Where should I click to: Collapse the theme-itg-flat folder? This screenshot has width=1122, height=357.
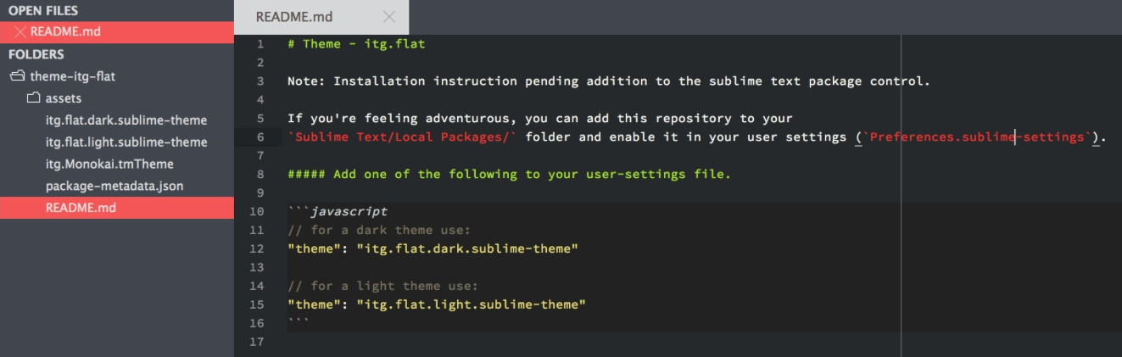pos(16,76)
